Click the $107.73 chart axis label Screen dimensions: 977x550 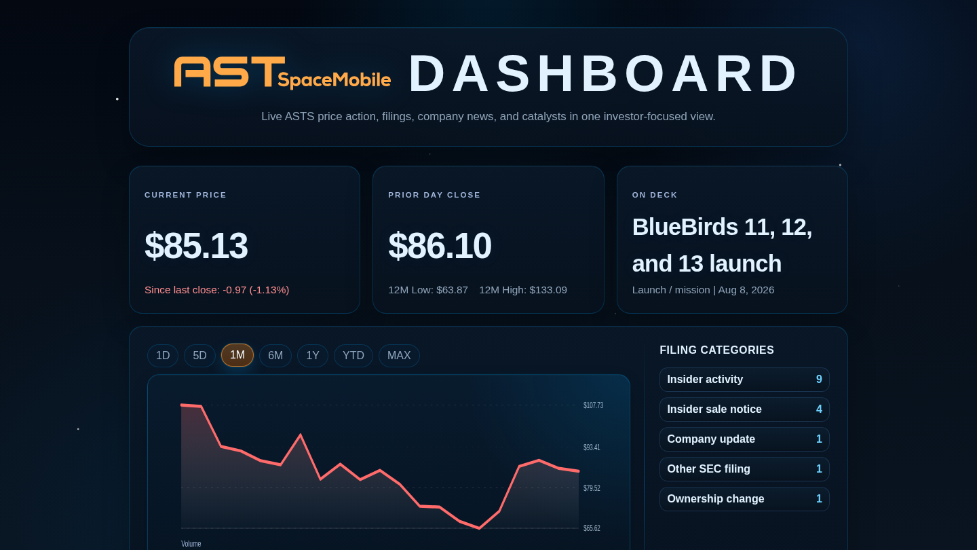pos(593,405)
